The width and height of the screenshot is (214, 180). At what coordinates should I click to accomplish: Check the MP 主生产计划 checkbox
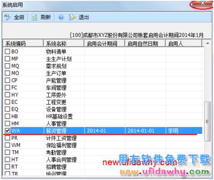point(7,59)
